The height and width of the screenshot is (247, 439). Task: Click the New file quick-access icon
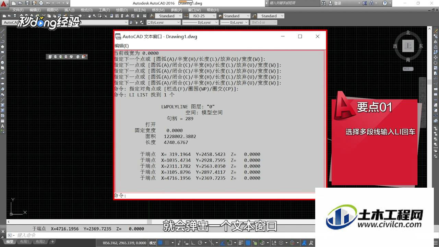[13, 3]
